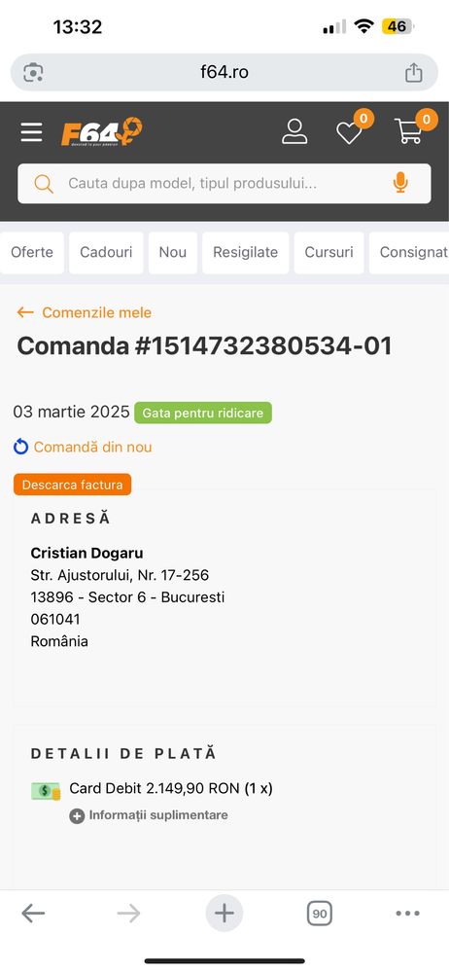449x972 pixels.
Task: Select the Resigilate category tab
Action: coord(245,252)
